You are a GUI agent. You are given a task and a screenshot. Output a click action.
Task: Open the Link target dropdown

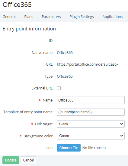pyautogui.click(x=91, y=124)
